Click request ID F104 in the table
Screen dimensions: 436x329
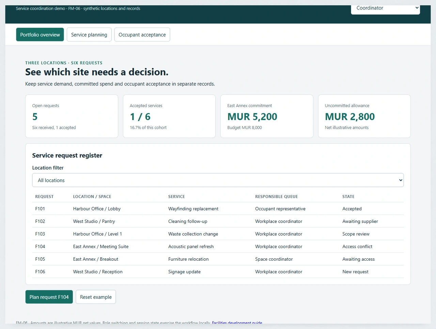[x=40, y=246]
